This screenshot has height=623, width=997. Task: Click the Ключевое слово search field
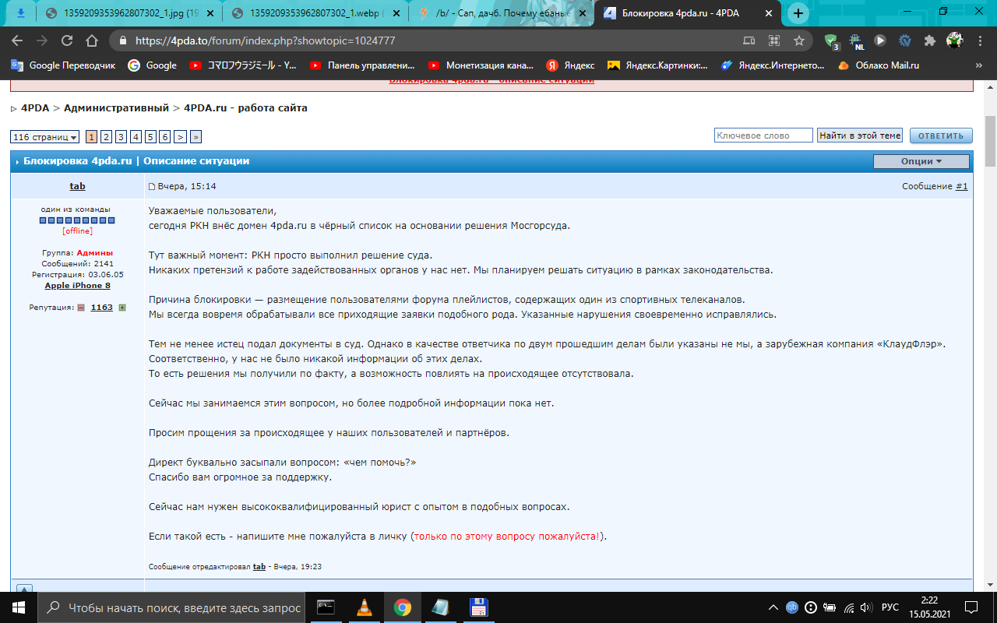pyautogui.click(x=763, y=136)
